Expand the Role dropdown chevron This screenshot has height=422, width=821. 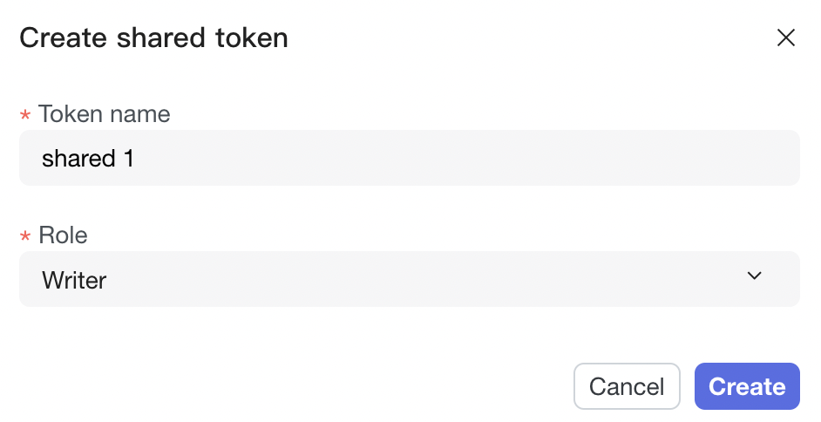coord(754,276)
